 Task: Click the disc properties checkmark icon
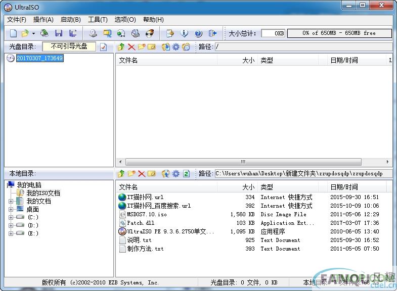(x=103, y=47)
